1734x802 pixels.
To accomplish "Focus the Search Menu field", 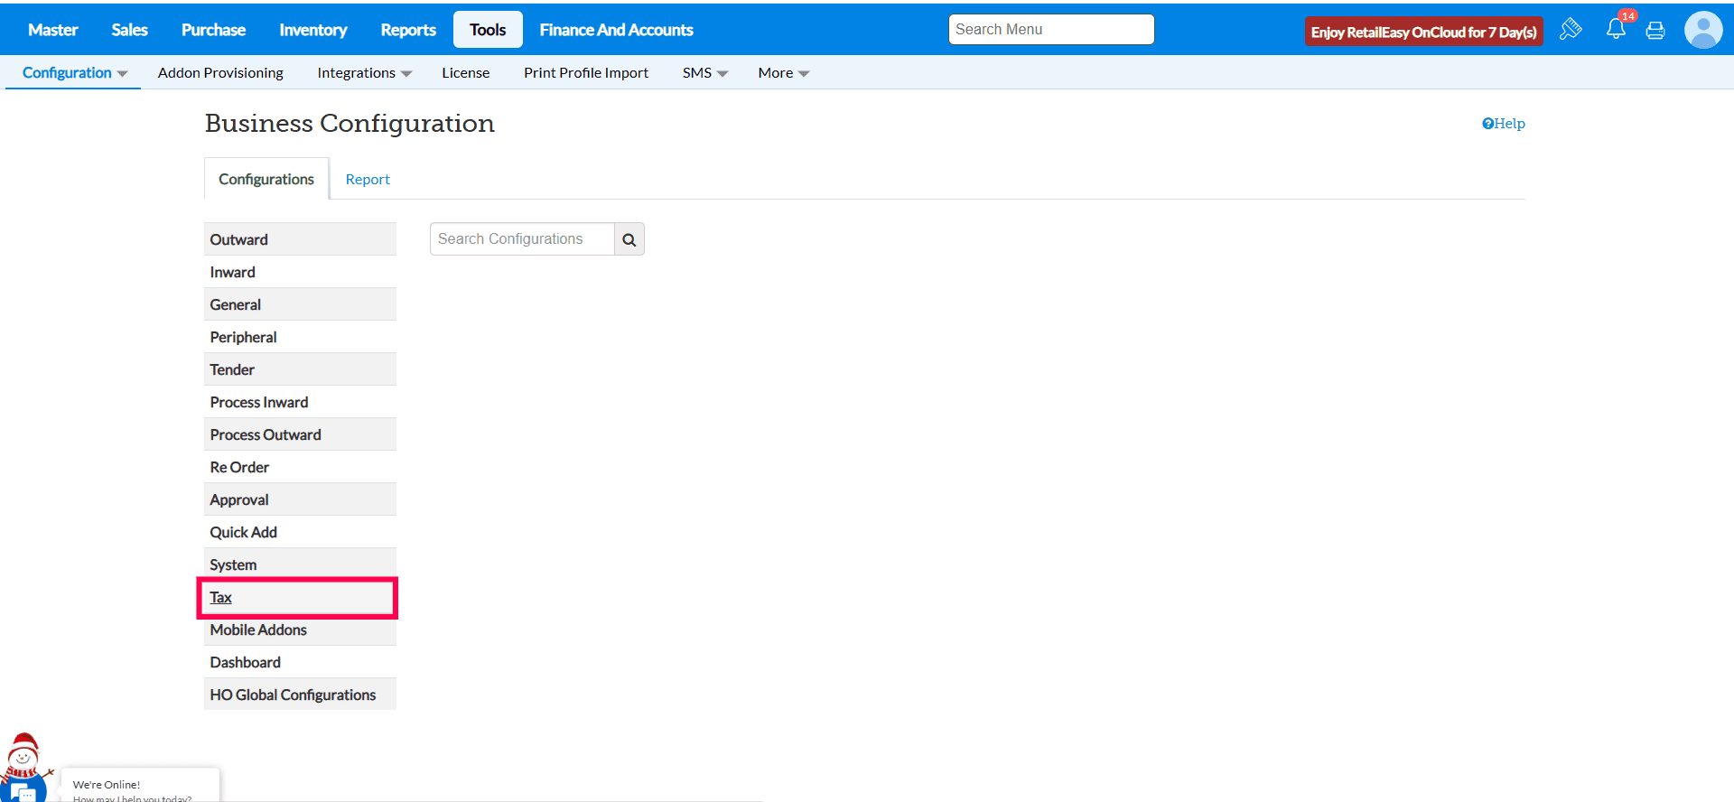I will pos(1051,29).
